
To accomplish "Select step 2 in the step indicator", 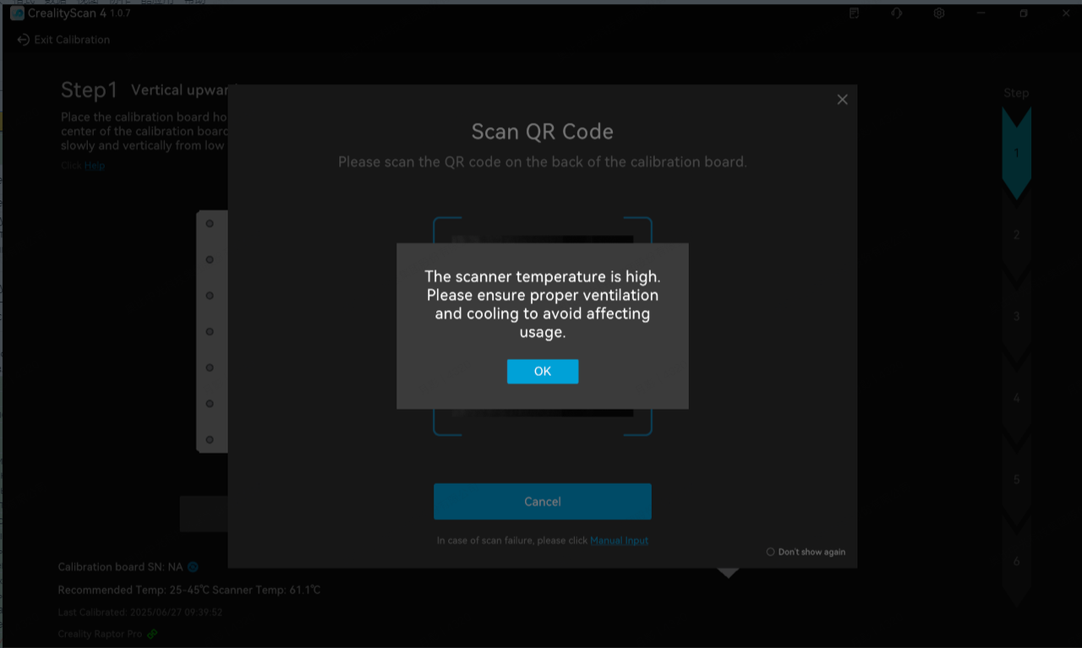I will [x=1017, y=235].
